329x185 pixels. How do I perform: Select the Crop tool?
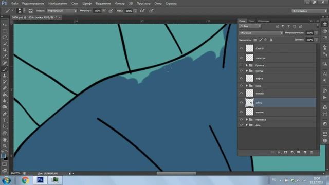click(5, 50)
